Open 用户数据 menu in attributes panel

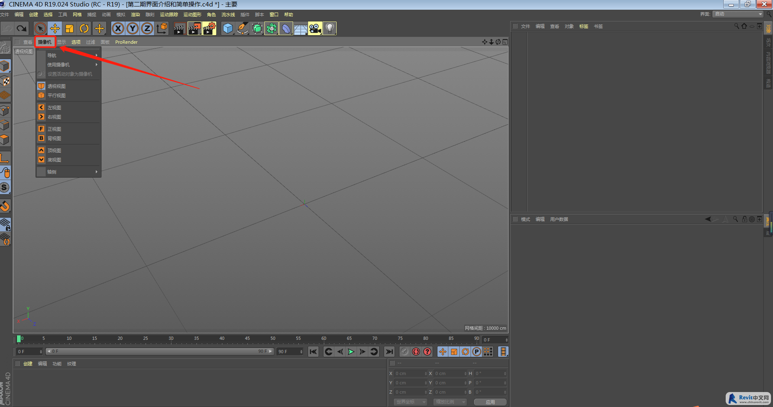[x=559, y=219]
